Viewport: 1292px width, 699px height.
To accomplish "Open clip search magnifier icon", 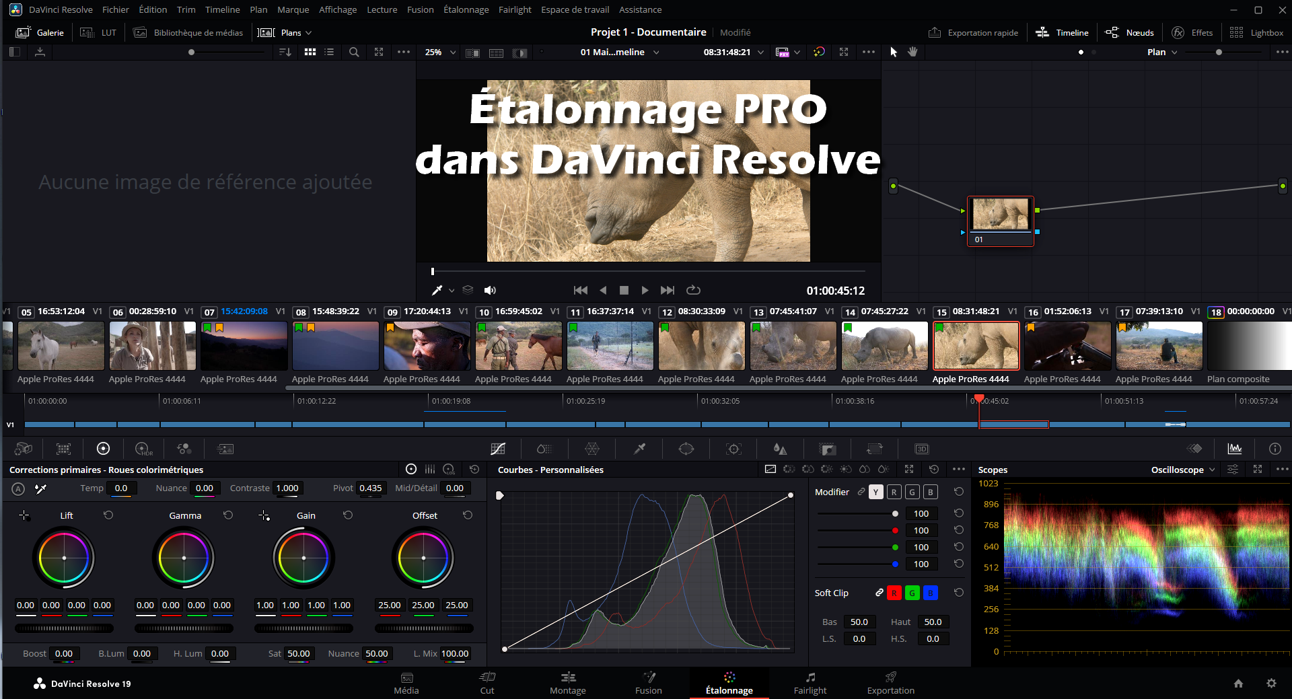I will tap(354, 52).
